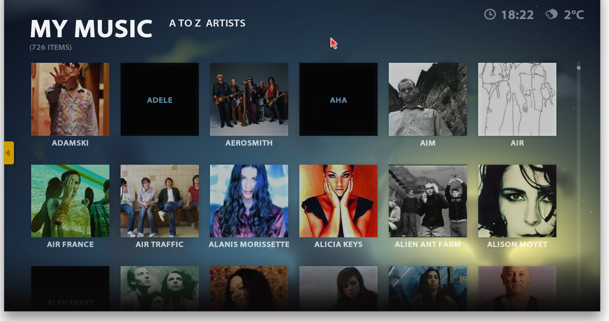
Task: Select the Adele artist tile
Action: (x=160, y=100)
